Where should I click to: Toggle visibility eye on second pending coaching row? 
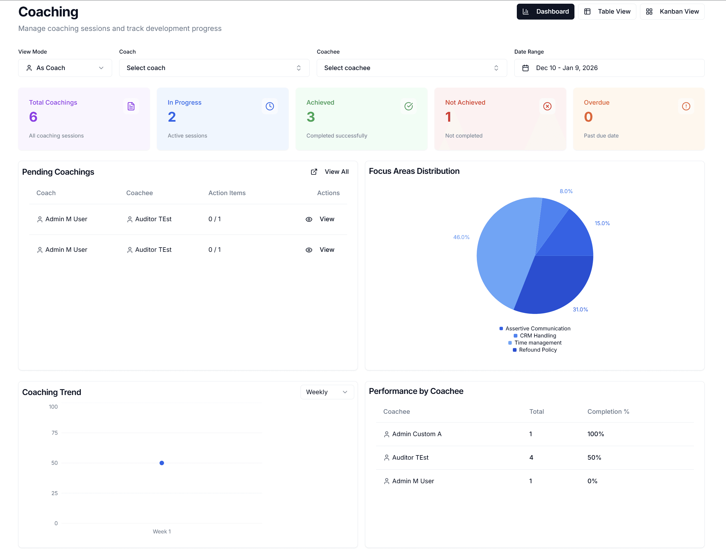click(309, 250)
